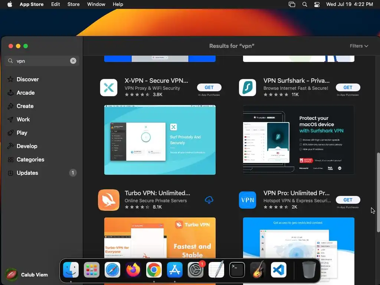Get the VPN Pro app

point(348,200)
